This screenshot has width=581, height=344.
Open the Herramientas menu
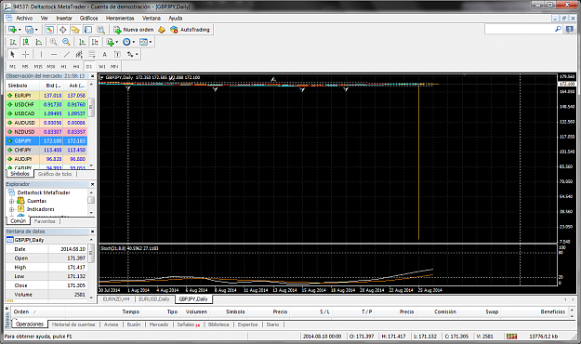coord(120,18)
